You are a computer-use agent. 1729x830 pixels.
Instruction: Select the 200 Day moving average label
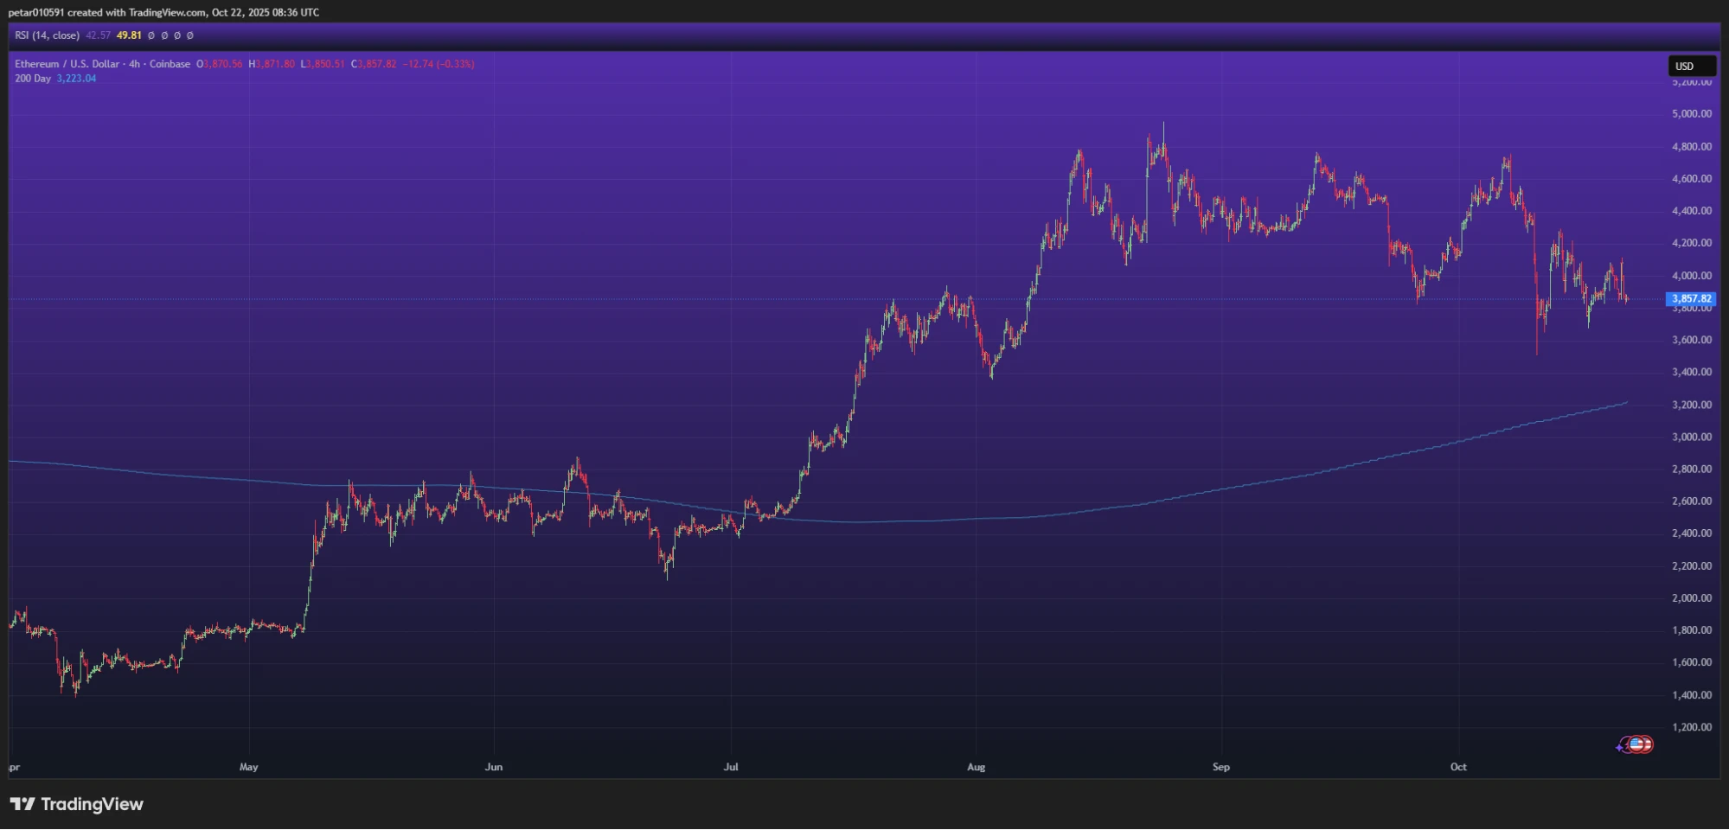33,79
